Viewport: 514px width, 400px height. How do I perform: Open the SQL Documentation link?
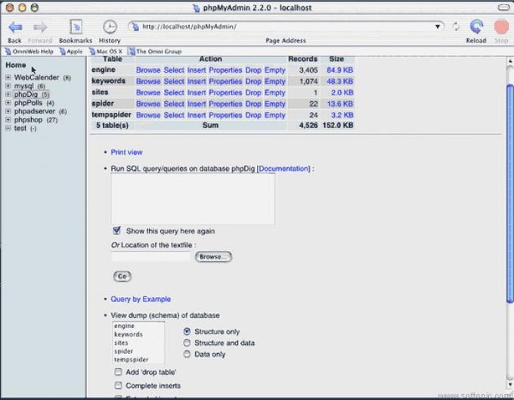283,169
